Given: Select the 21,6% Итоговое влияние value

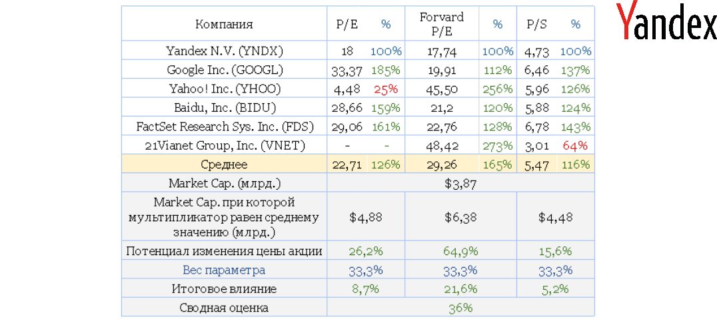Looking at the screenshot, I should click(x=460, y=289).
